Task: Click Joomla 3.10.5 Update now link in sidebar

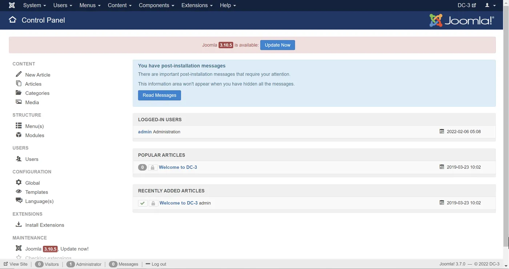Action: 57,249
